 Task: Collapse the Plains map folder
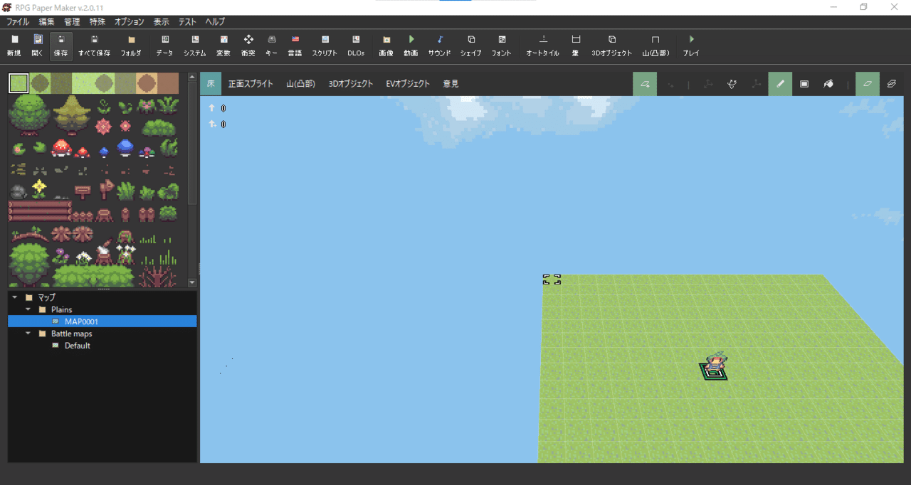tap(28, 309)
